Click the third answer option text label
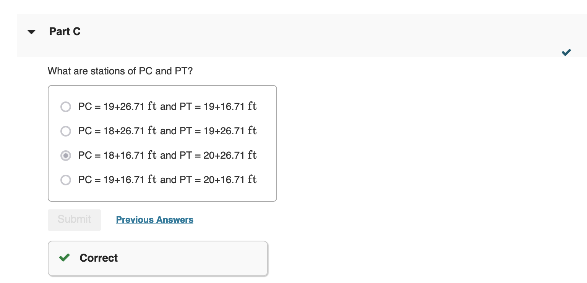Screen dimensions: 587x283 pyautogui.click(x=167, y=156)
